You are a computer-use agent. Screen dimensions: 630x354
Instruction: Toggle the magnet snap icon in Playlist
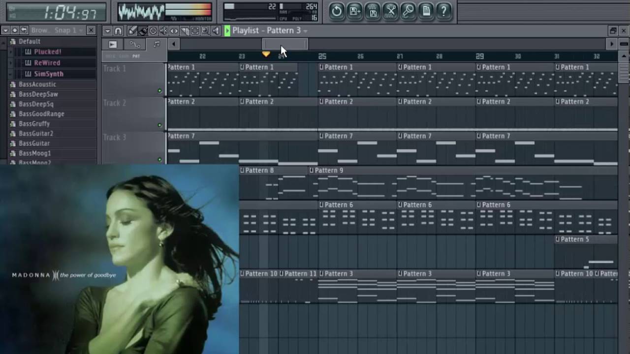(118, 31)
